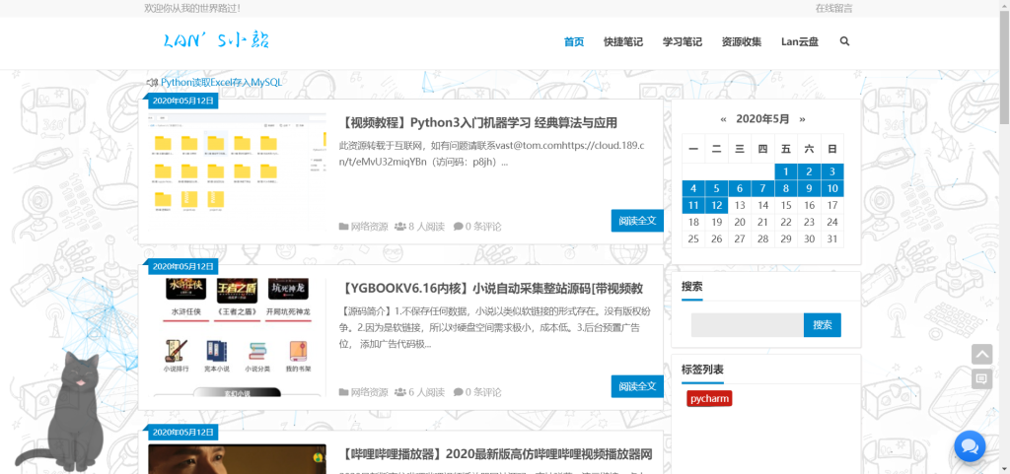Open the 资源收集 menu item
This screenshot has height=474, width=1010.
click(x=741, y=42)
